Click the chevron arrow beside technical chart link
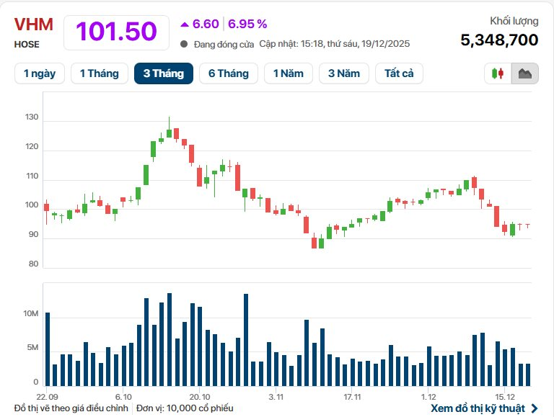 click(x=535, y=408)
